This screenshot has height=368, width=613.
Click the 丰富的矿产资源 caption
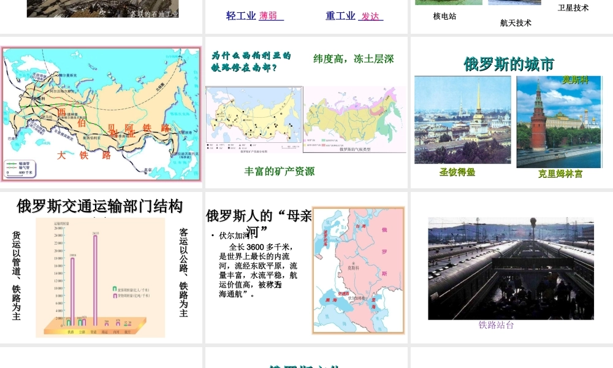click(280, 171)
